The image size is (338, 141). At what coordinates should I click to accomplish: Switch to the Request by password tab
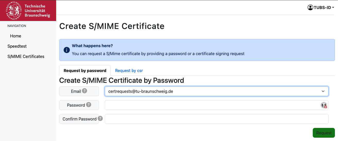[85, 70]
